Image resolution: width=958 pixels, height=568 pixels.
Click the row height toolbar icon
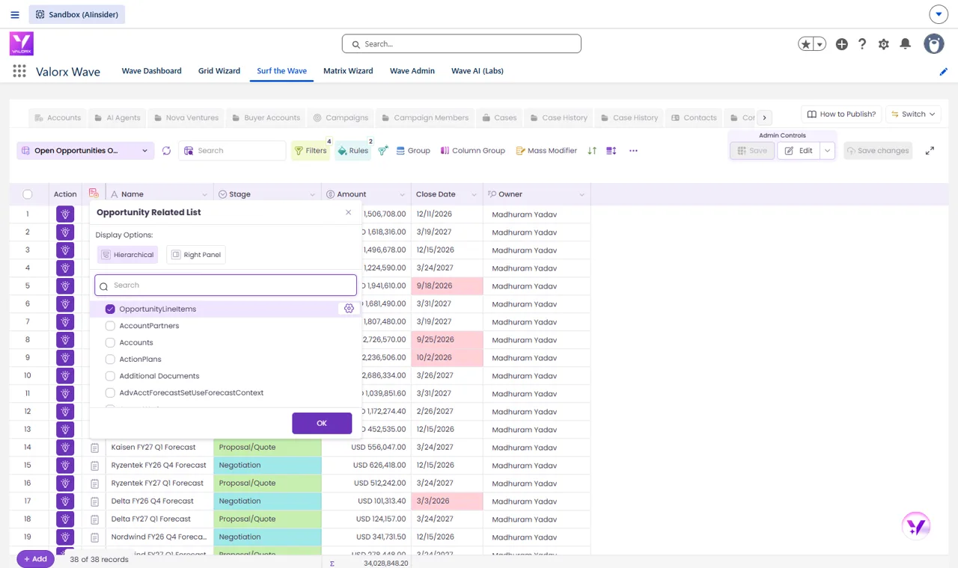[x=611, y=150]
